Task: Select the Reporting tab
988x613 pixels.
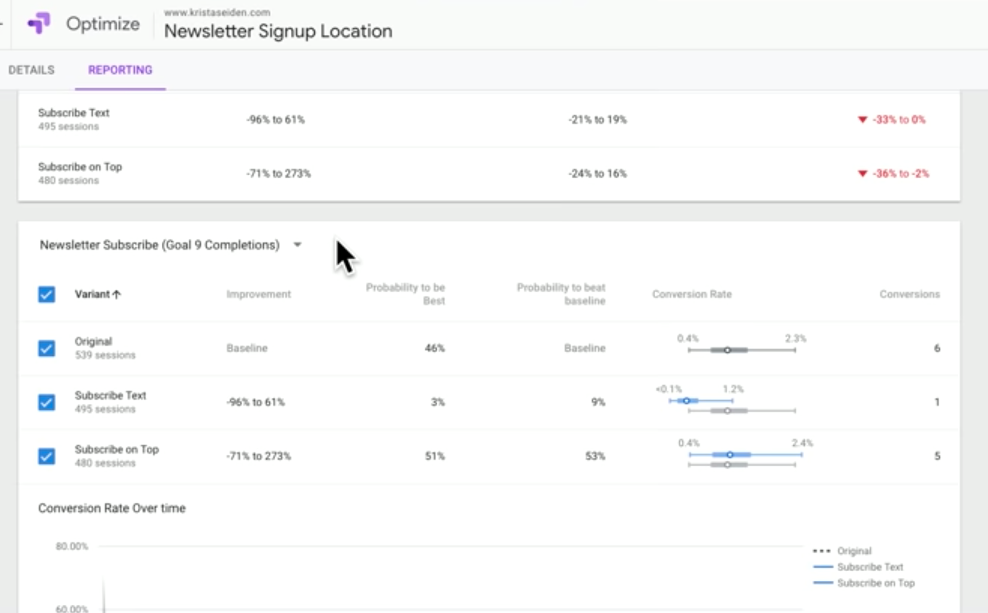Action: coord(120,70)
